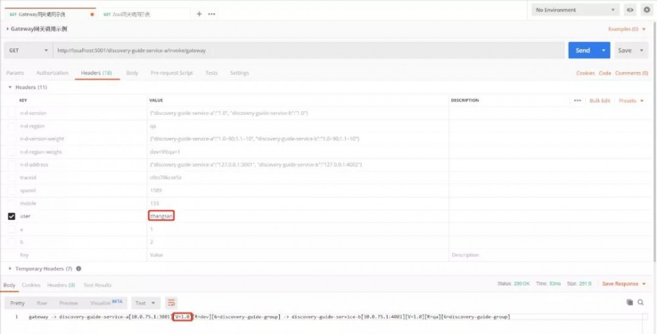The height and width of the screenshot is (334, 657).
Task: Search within the response body
Action: pyautogui.click(x=641, y=303)
